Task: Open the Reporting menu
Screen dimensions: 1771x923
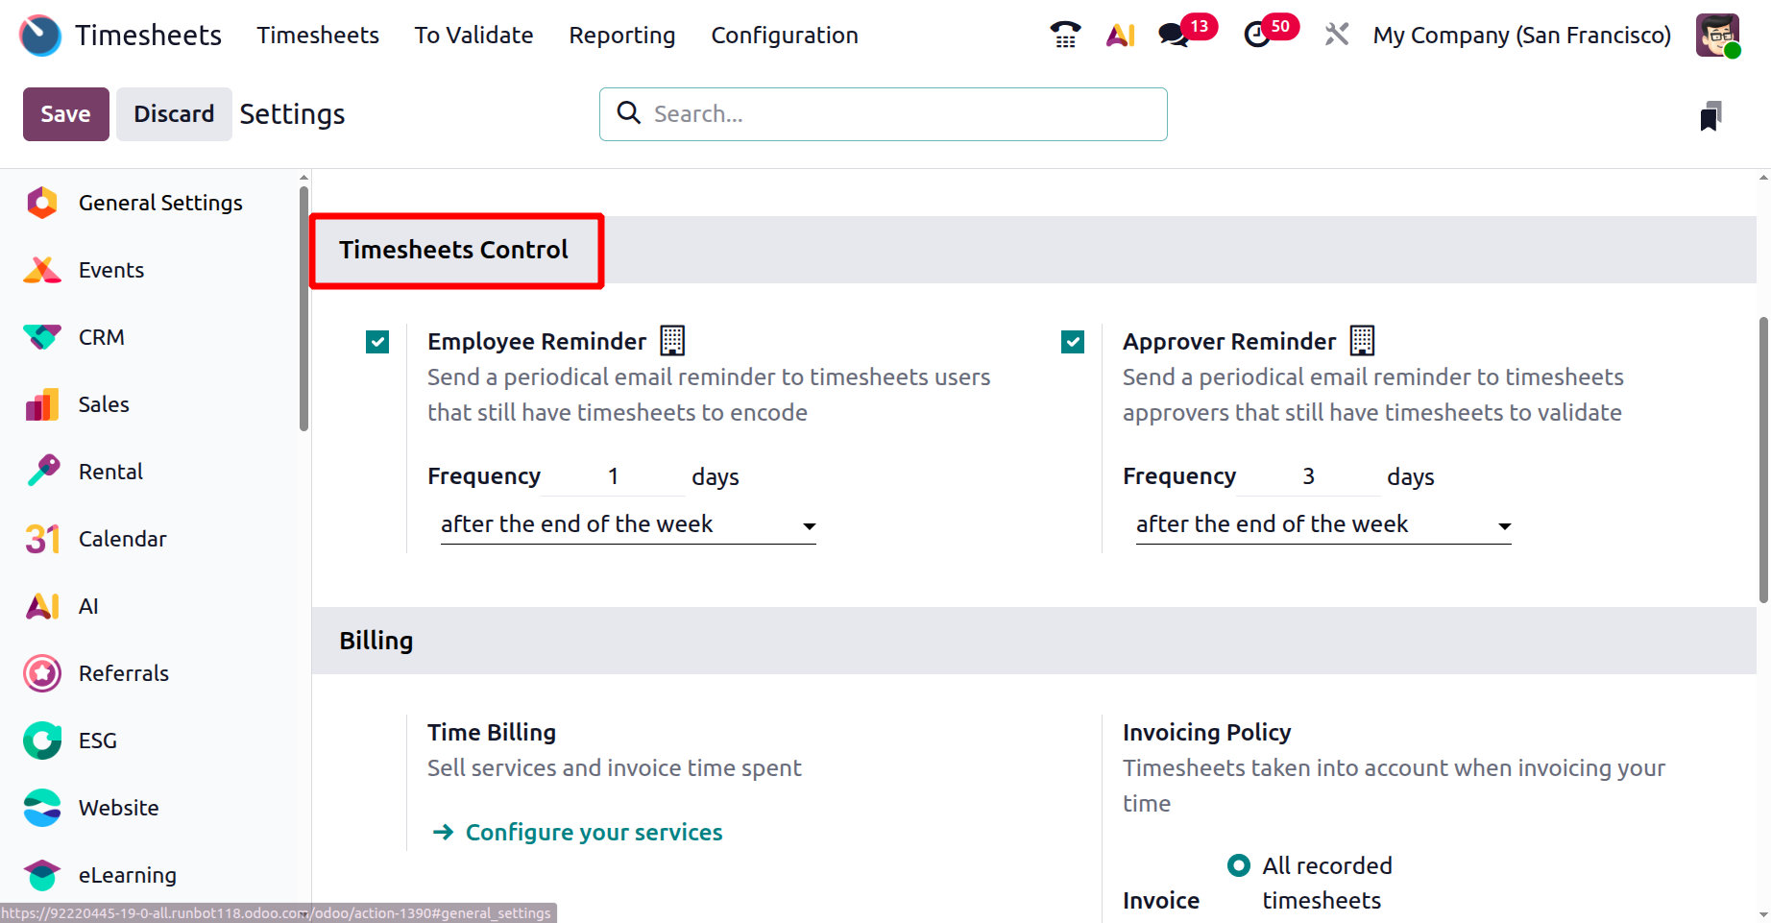Action: pyautogui.click(x=622, y=36)
